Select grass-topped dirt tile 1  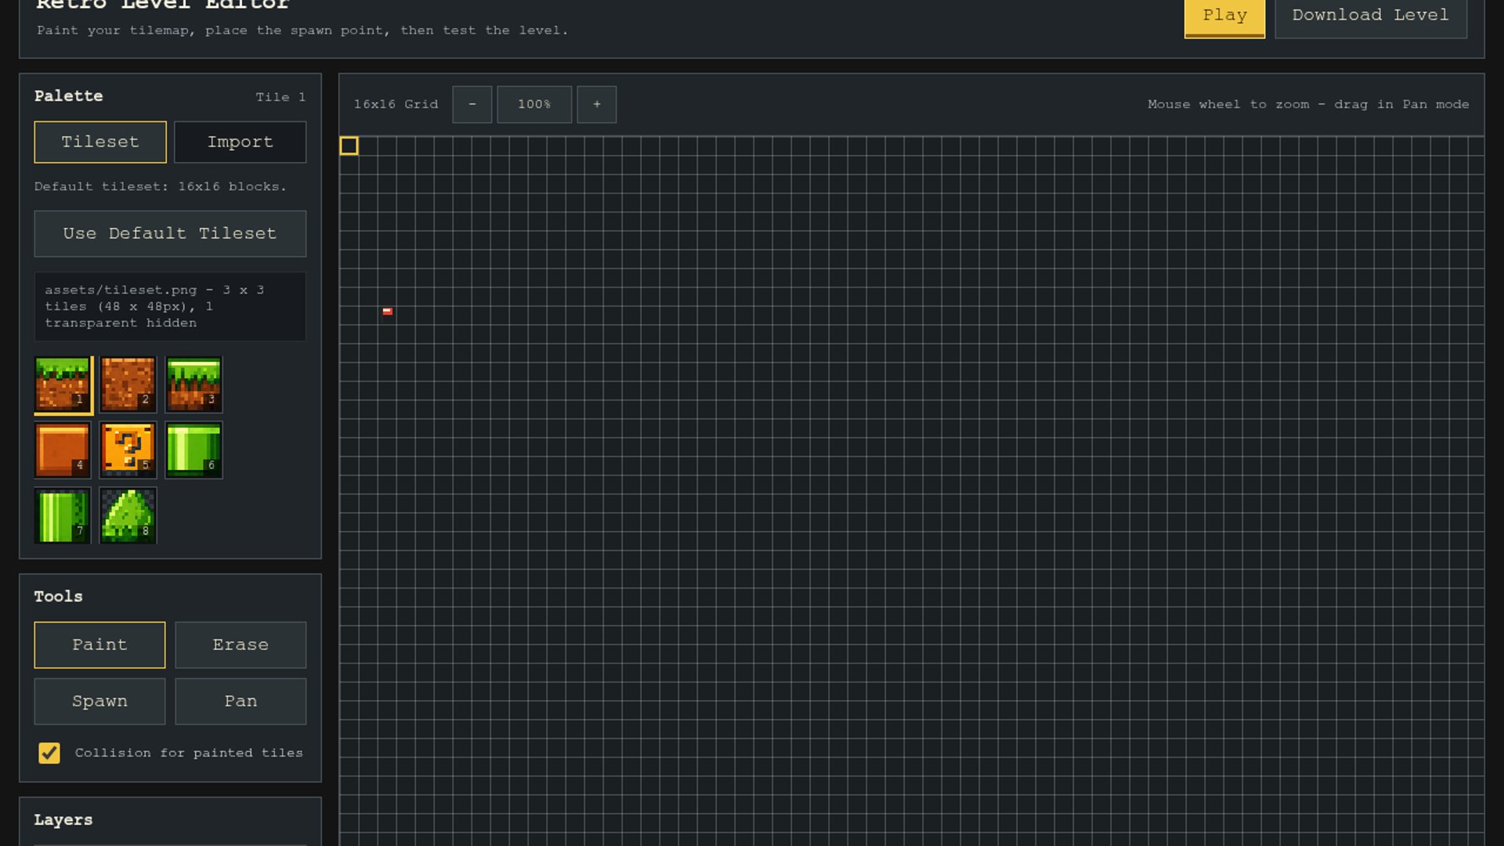pyautogui.click(x=63, y=385)
